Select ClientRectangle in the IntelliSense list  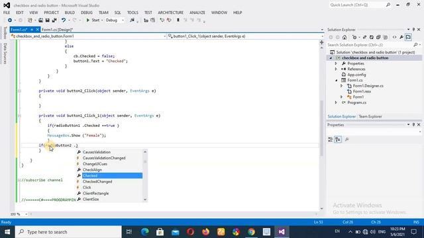tap(95, 194)
